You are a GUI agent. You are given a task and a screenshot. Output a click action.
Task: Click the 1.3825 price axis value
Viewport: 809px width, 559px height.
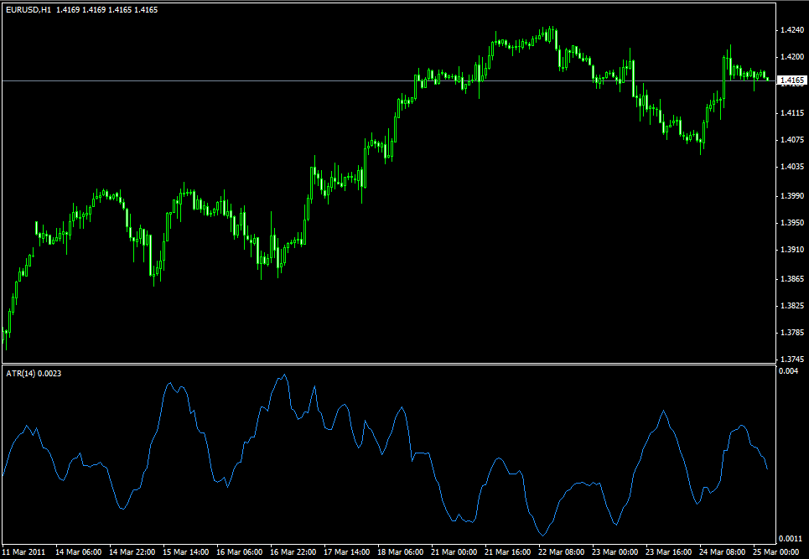click(x=792, y=306)
